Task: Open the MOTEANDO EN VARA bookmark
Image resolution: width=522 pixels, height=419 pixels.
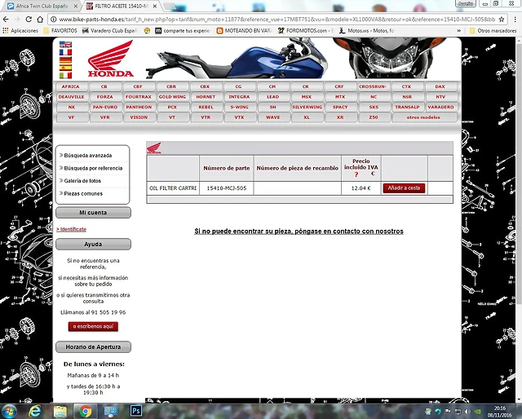Action: click(244, 31)
